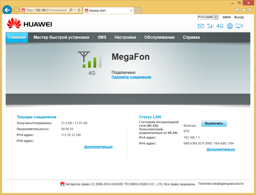Open the Обслуживание menu item

159,37
